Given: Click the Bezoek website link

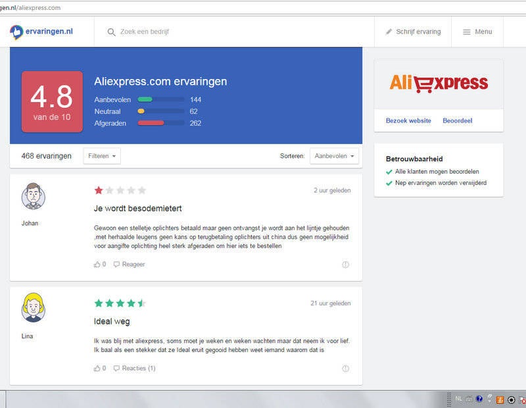Looking at the screenshot, I should (408, 120).
